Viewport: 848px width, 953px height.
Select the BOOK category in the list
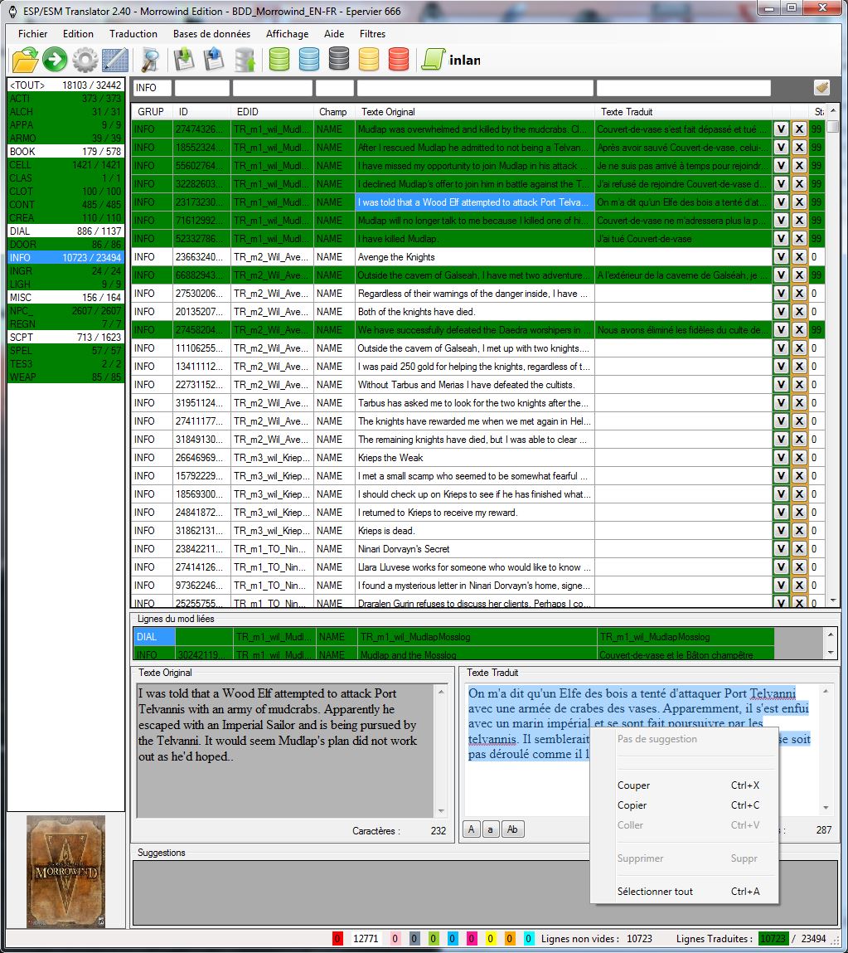pyautogui.click(x=65, y=151)
